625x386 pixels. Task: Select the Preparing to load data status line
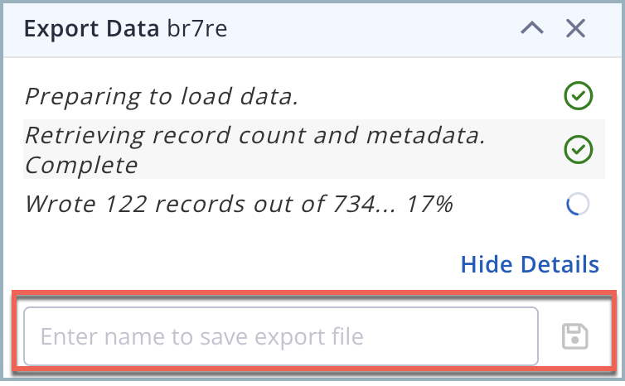coord(161,97)
